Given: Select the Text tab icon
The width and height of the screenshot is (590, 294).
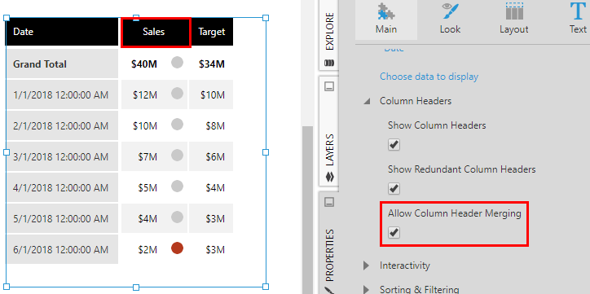Looking at the screenshot, I should coord(578,11).
